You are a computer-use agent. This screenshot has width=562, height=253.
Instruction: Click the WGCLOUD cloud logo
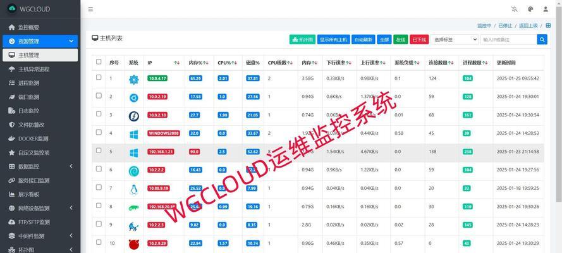12,9
